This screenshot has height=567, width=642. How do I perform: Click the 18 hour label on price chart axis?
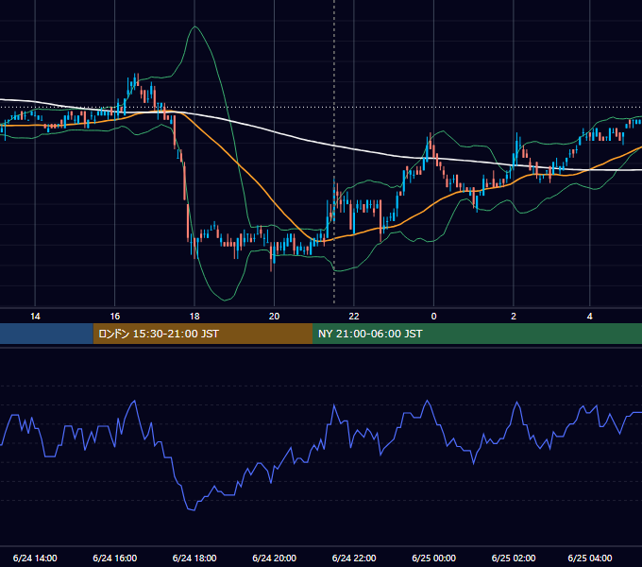(x=194, y=317)
